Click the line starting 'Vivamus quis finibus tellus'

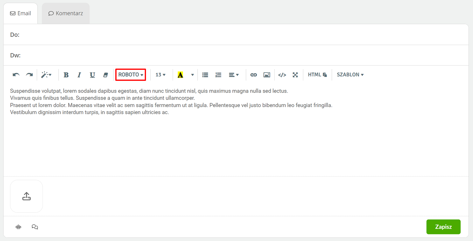(x=103, y=98)
